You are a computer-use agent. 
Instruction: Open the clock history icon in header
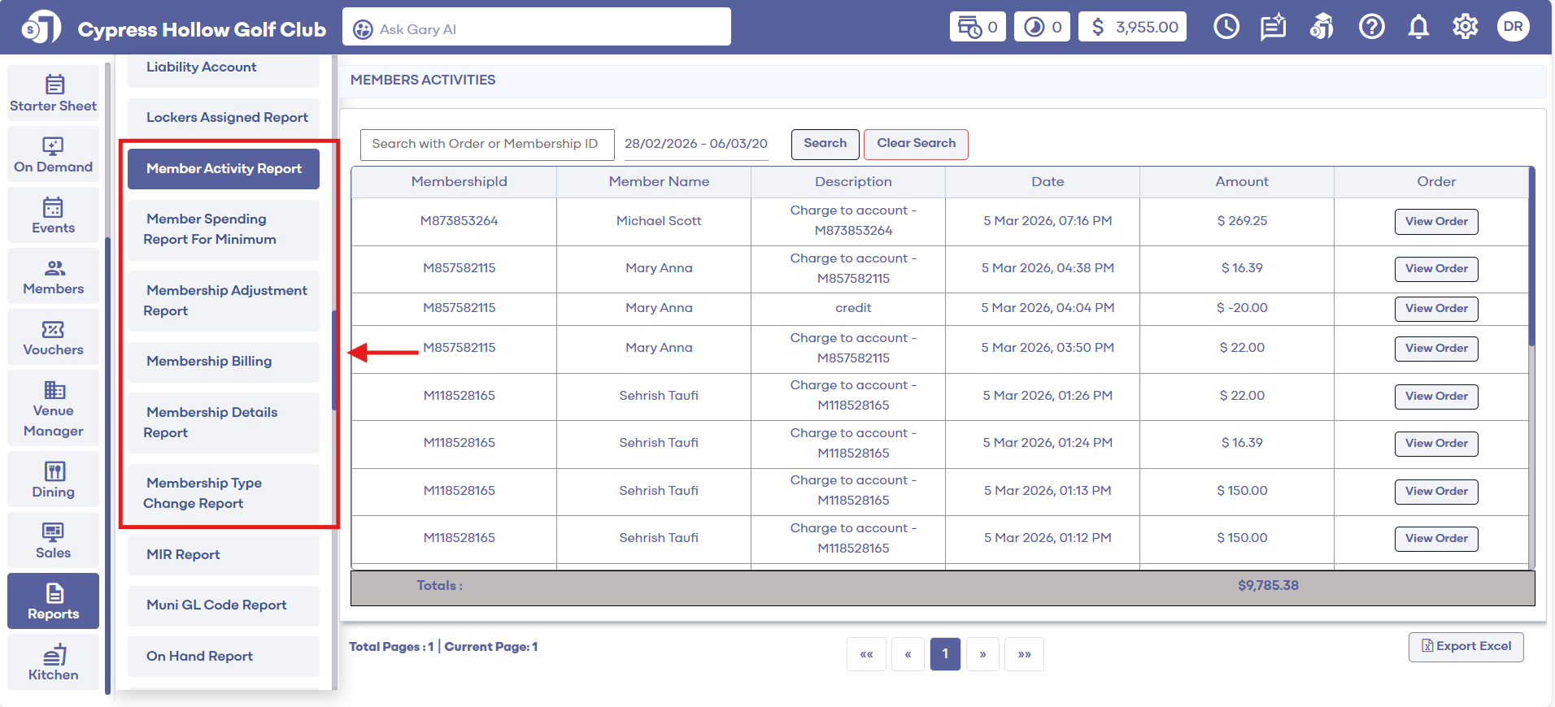pyautogui.click(x=1226, y=27)
